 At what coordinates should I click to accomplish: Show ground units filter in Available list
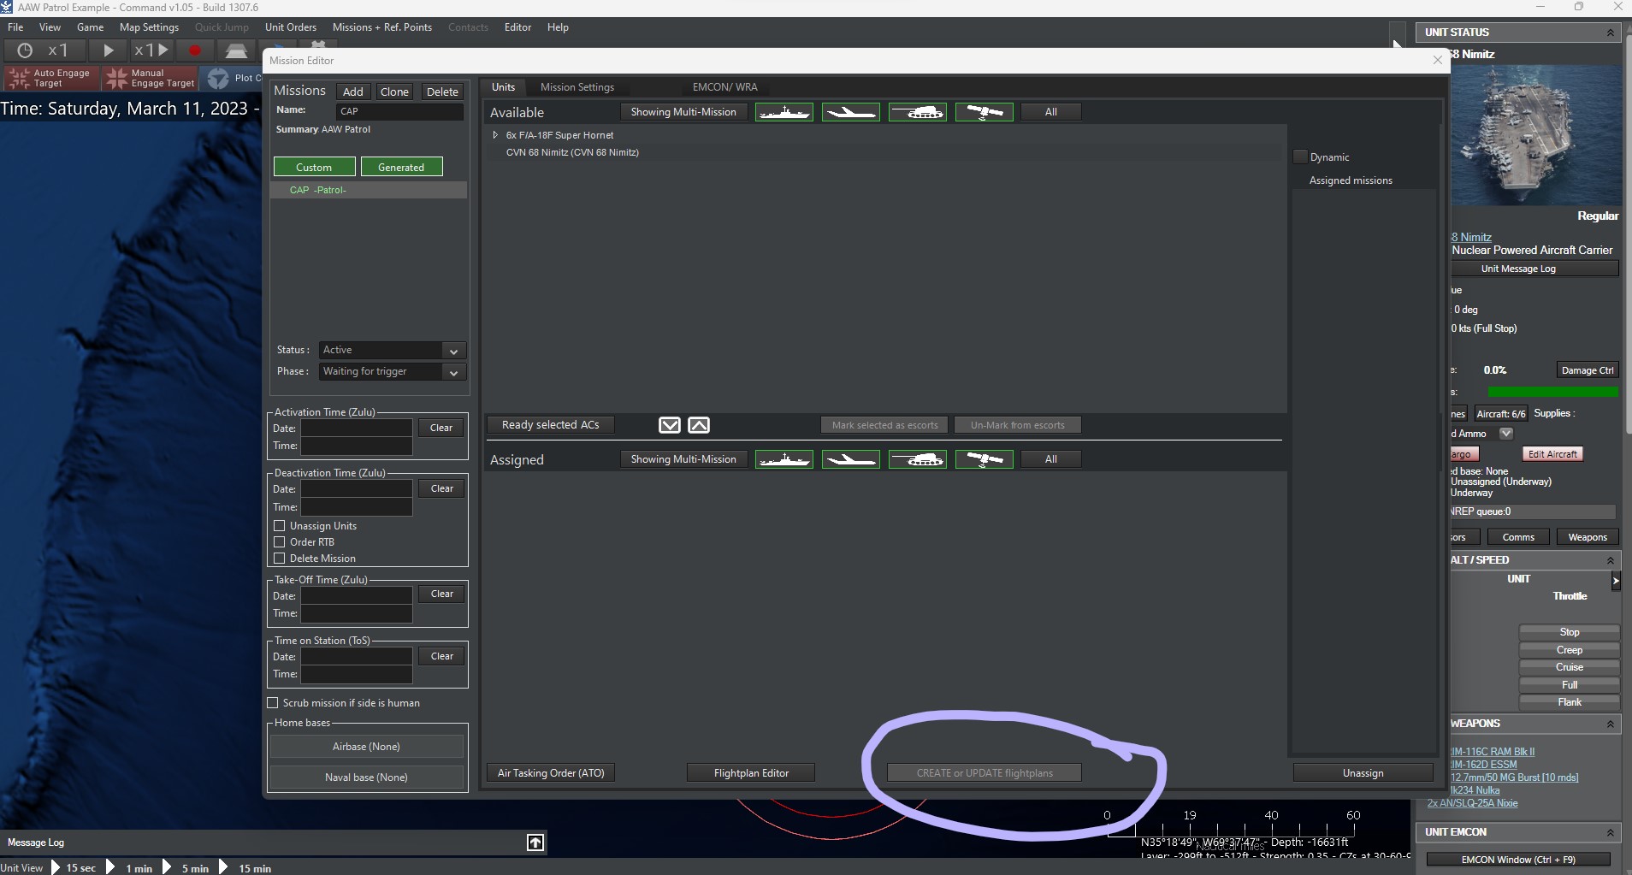[x=918, y=112]
